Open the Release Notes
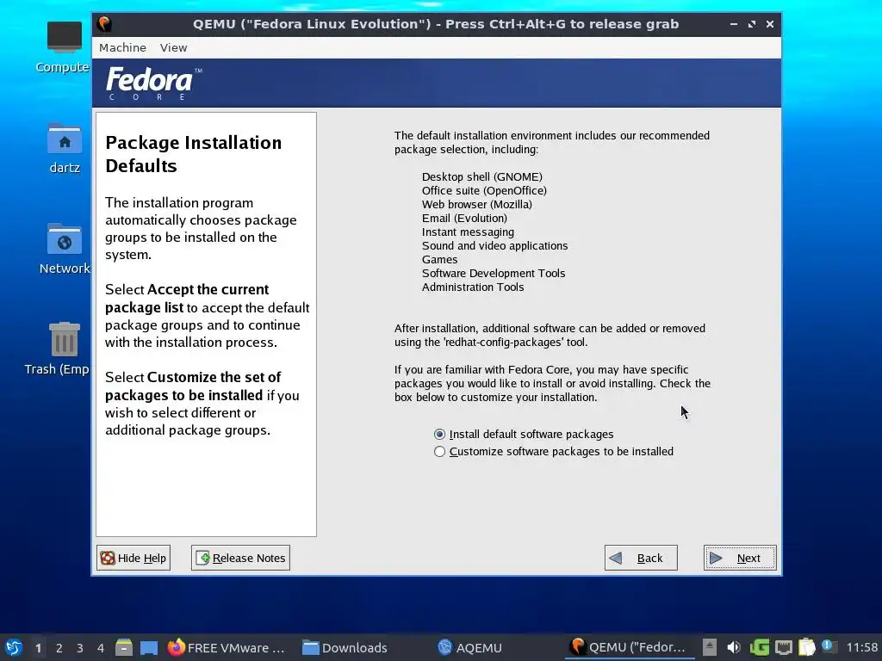 pos(241,558)
